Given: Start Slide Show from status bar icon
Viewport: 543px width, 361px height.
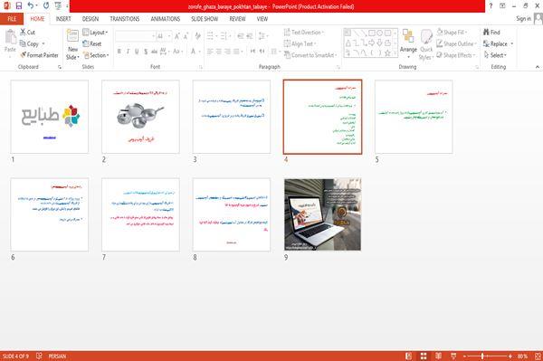Looking at the screenshot, I should pyautogui.click(x=453, y=356).
